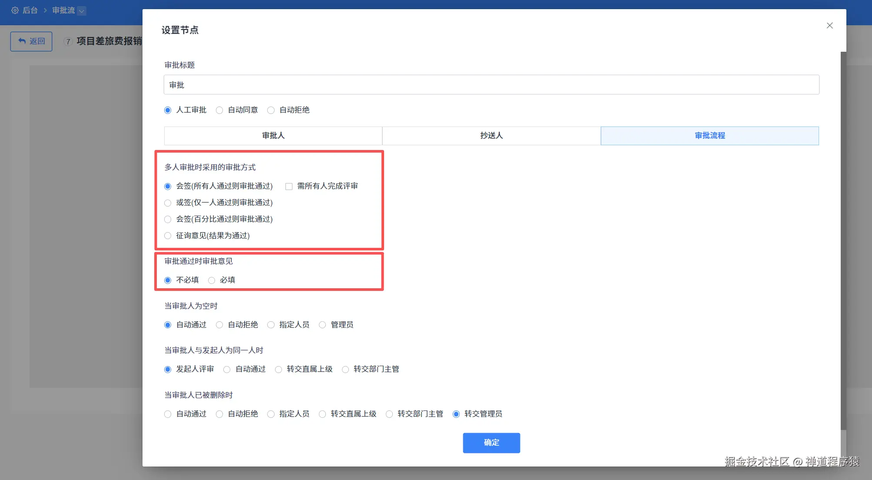Select 自动拒绝 under 当审批人为空时

219,325
